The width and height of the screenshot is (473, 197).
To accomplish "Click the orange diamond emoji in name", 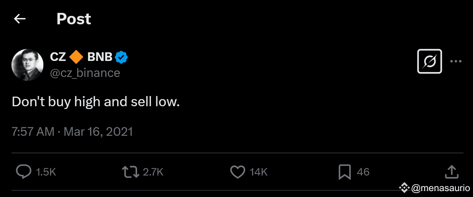I will click(x=76, y=57).
